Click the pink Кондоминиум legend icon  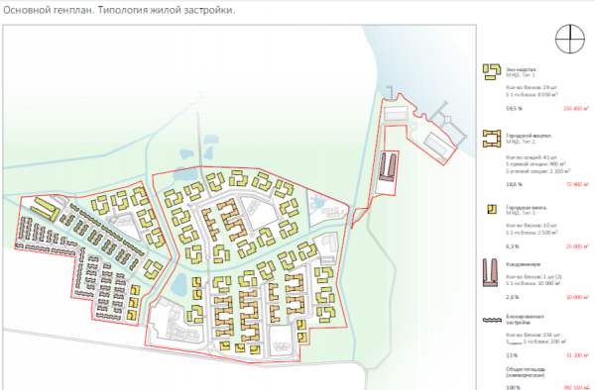[x=490, y=272]
